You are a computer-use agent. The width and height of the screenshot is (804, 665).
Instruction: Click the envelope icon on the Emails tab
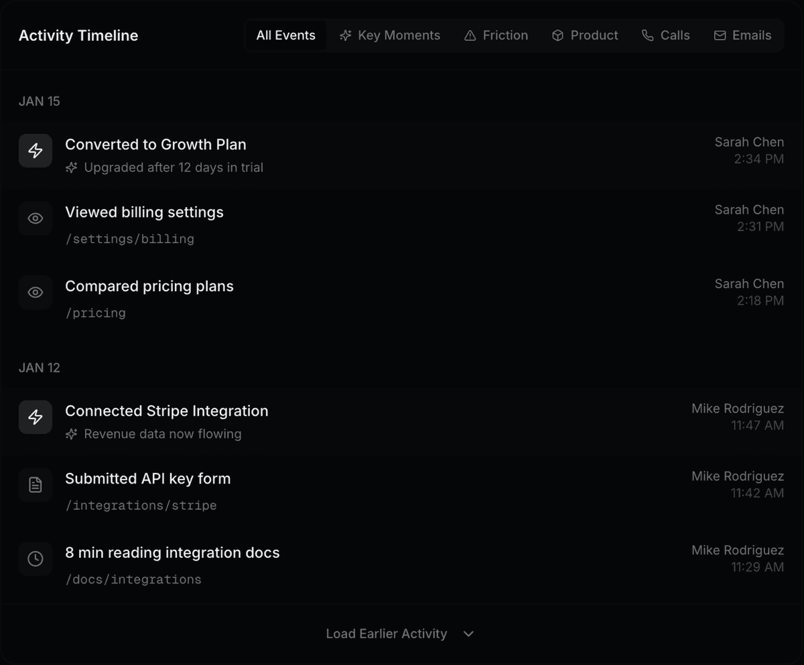720,35
